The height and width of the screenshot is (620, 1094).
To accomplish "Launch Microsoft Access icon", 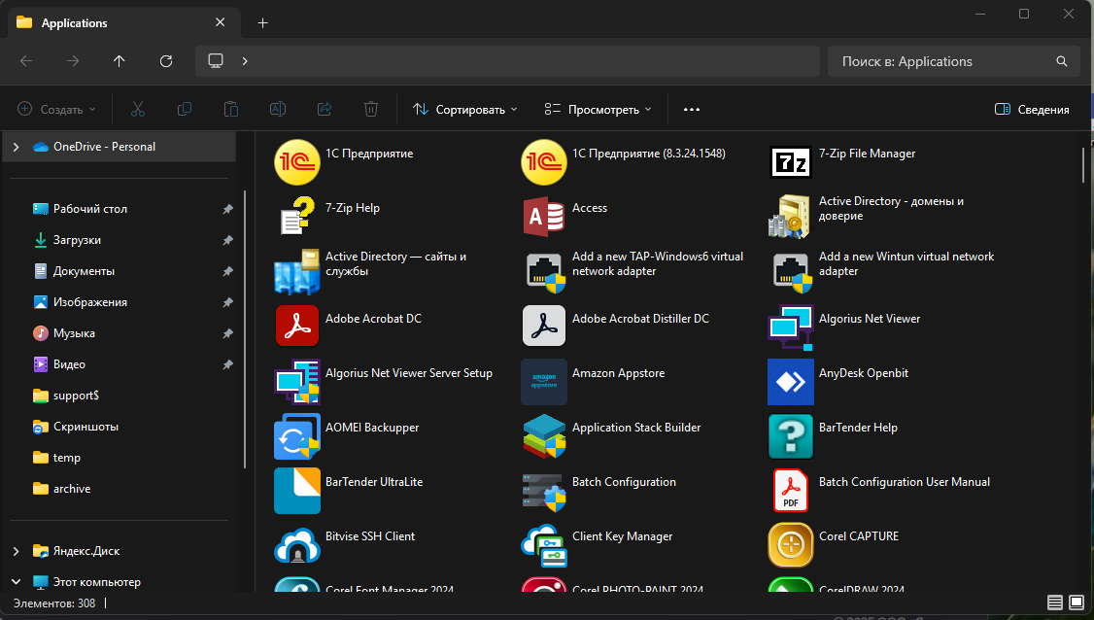I will point(544,217).
